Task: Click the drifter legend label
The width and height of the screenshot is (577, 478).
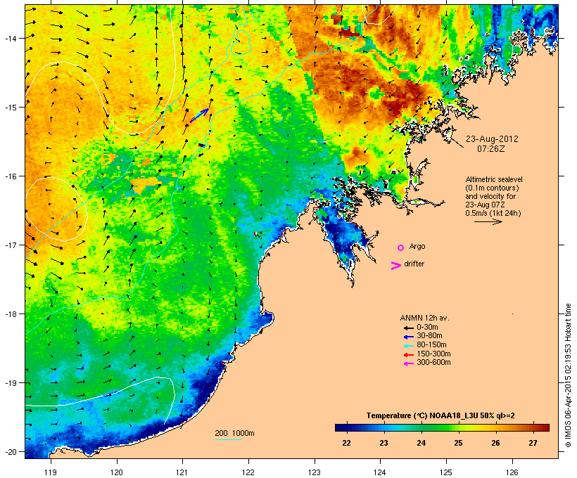Action: 414,264
